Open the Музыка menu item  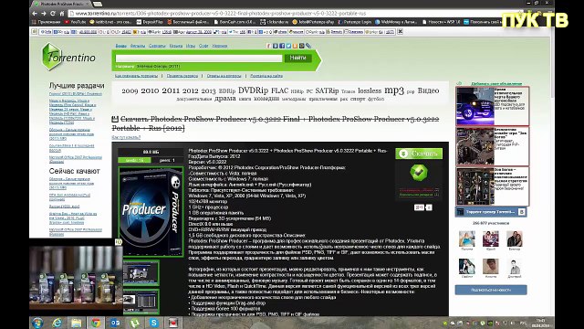coord(176,46)
